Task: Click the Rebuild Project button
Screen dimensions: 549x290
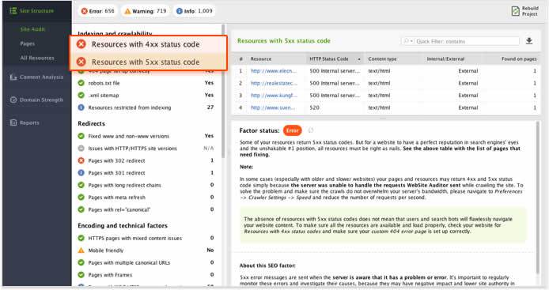Action: (524, 11)
